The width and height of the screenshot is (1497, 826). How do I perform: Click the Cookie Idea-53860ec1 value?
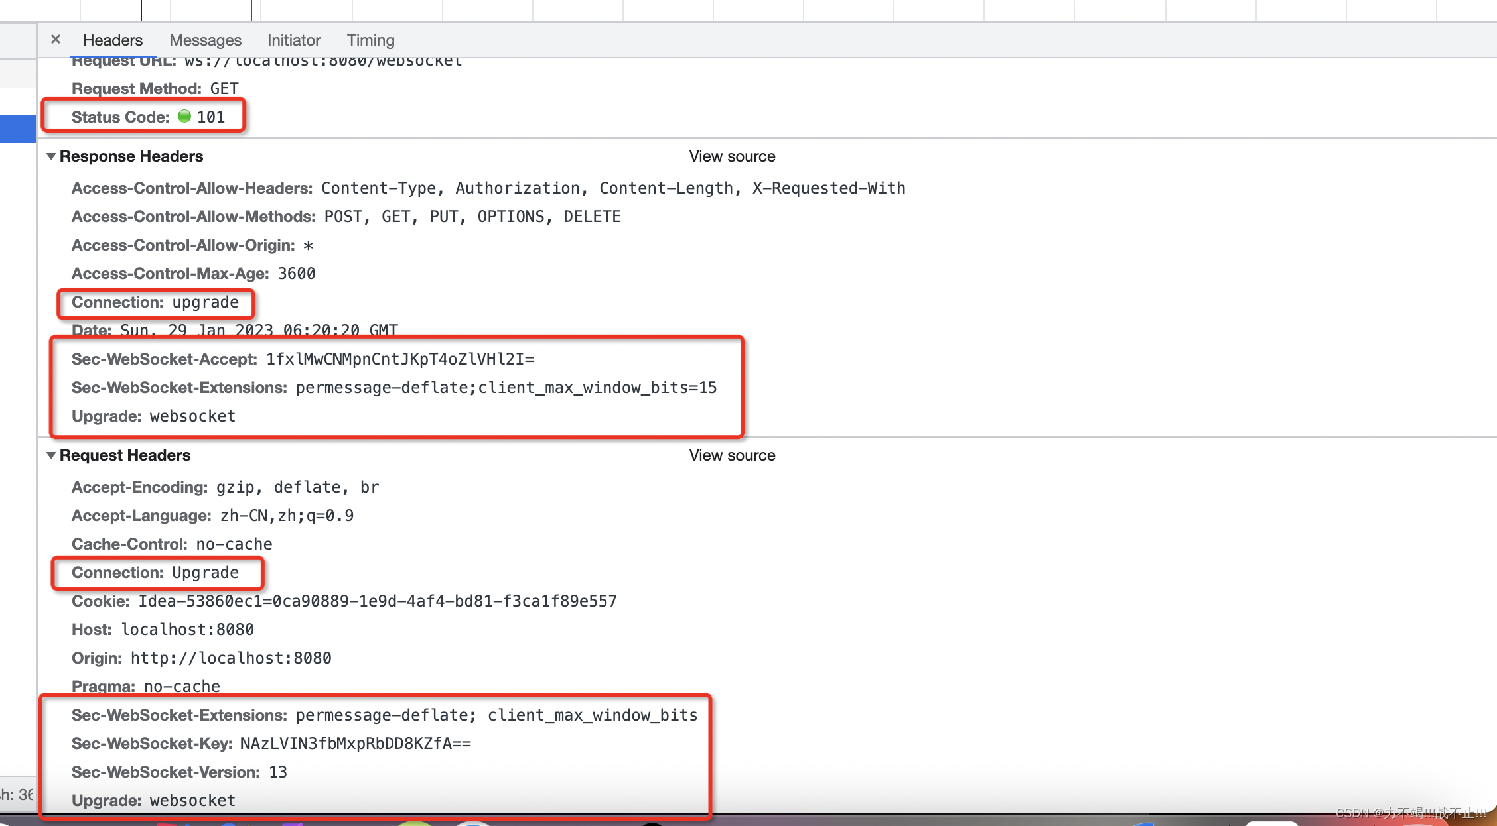tap(378, 601)
